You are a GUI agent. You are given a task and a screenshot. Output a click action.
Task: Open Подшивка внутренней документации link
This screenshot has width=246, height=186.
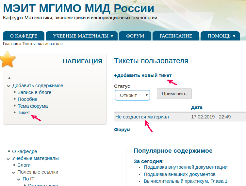click(186, 167)
